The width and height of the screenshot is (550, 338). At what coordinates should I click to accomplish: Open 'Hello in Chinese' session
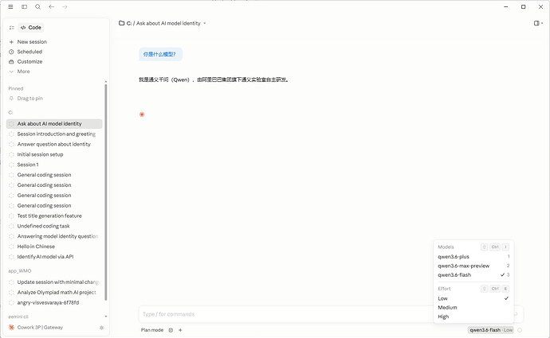pyautogui.click(x=54, y=247)
